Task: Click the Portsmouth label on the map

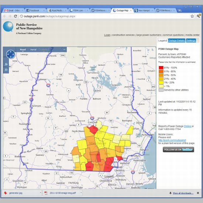Action: coord(148,135)
